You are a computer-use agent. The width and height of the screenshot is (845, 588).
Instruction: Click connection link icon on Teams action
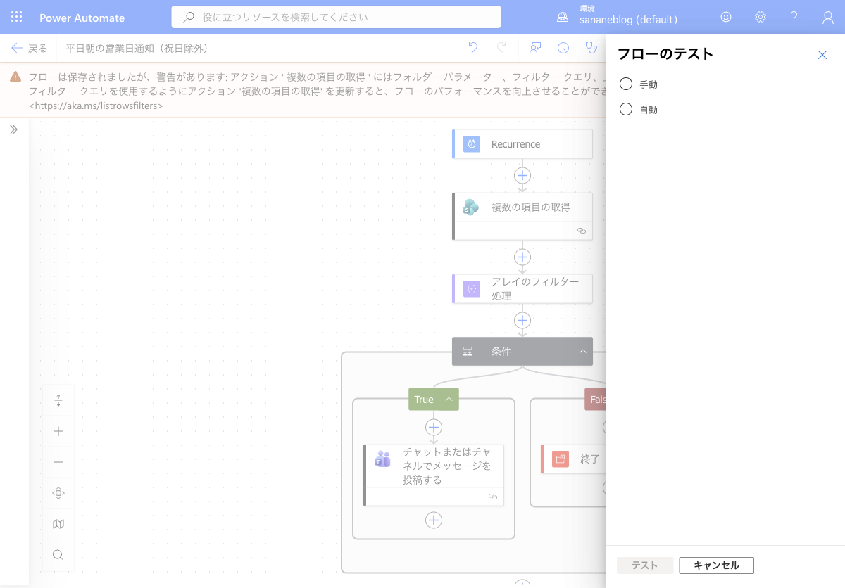click(493, 497)
